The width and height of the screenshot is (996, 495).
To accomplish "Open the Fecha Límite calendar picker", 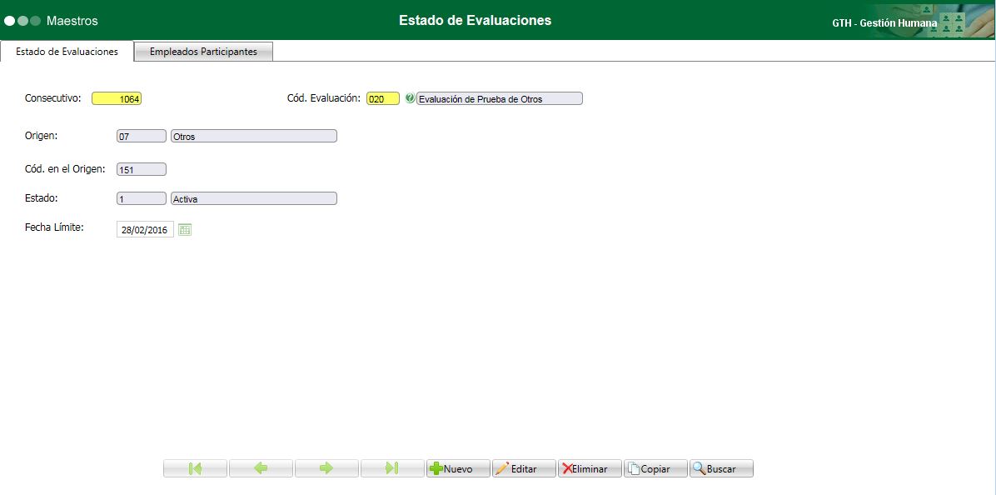I will click(185, 230).
